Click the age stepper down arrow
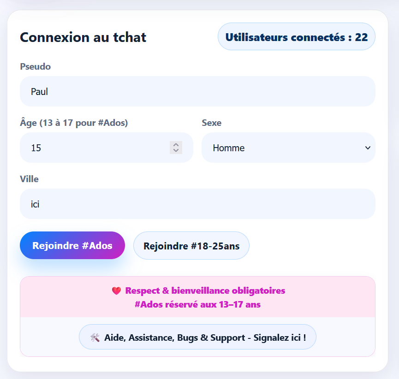The height and width of the screenshot is (379, 399). (x=176, y=151)
